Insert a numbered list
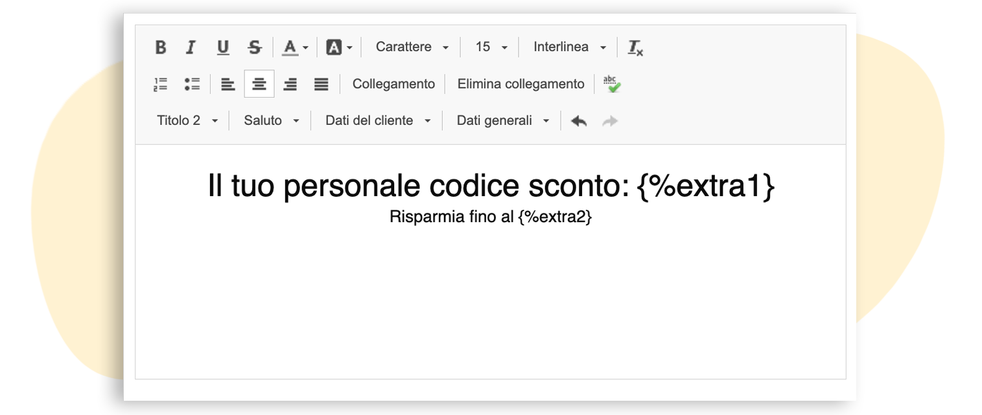This screenshot has height=415, width=982. pos(161,84)
